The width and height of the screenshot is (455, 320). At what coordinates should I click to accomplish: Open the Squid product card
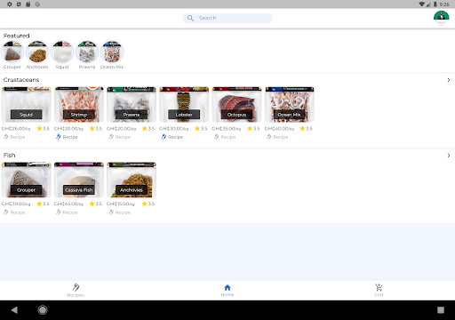click(27, 104)
